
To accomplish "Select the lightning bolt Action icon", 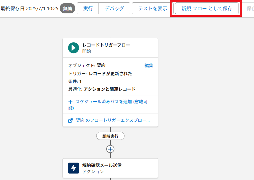I will pos(74,168).
